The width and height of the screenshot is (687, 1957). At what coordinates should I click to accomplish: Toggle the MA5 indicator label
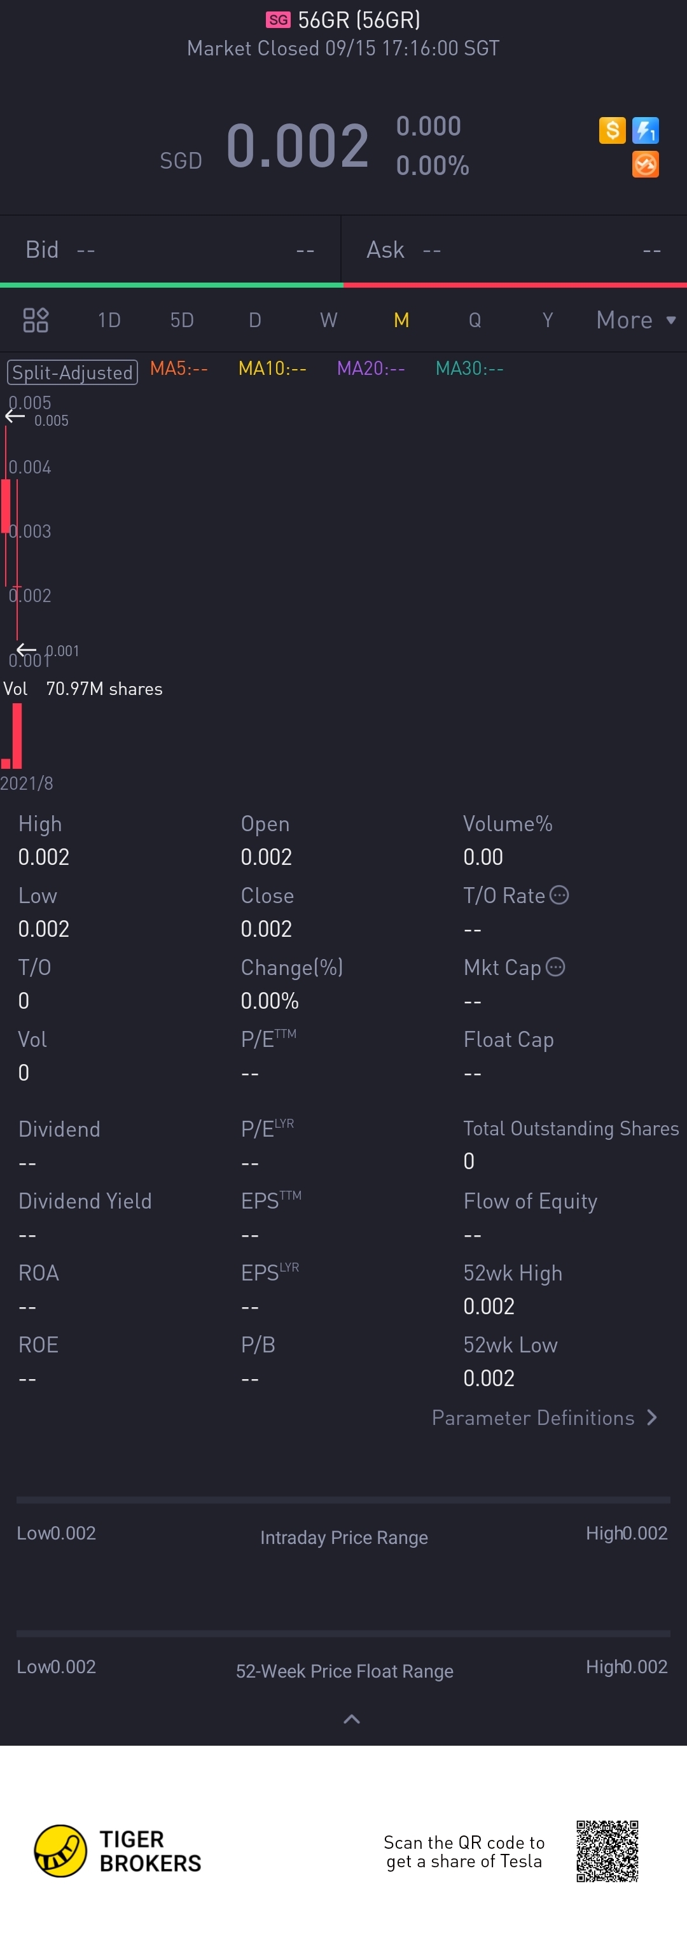pyautogui.click(x=178, y=368)
